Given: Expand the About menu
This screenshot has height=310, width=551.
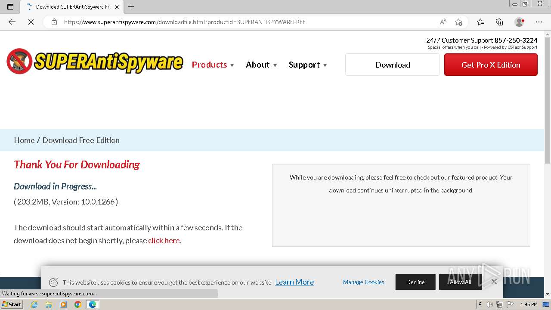Looking at the screenshot, I should (x=261, y=65).
